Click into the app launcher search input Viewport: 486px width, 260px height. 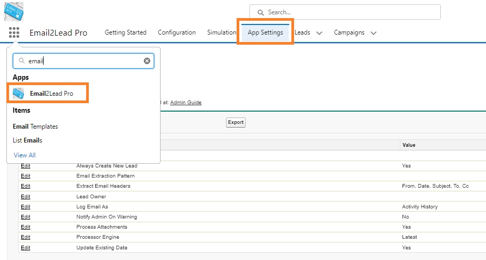(83, 61)
